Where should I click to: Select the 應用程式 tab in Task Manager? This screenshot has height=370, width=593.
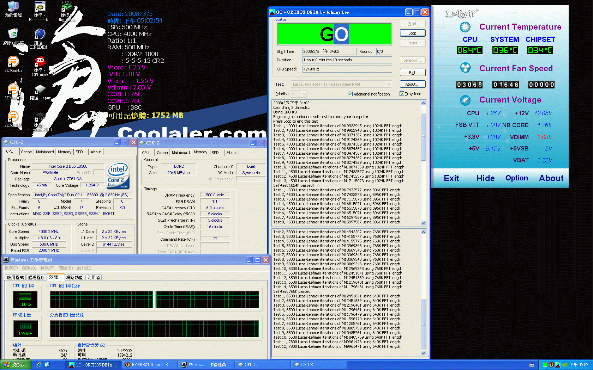point(15,278)
